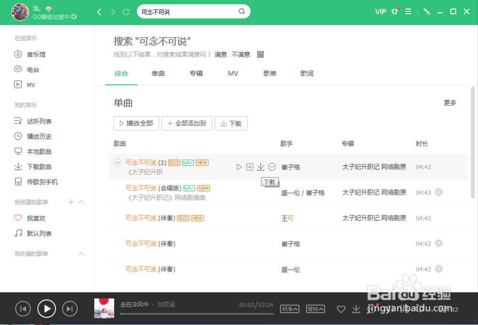Switch to the 歌词 search tab
The width and height of the screenshot is (478, 325).
306,74
